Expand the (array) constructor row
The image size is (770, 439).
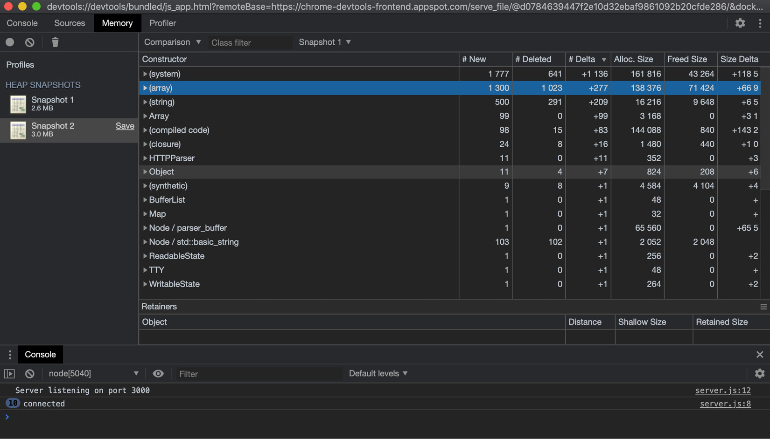pos(145,88)
